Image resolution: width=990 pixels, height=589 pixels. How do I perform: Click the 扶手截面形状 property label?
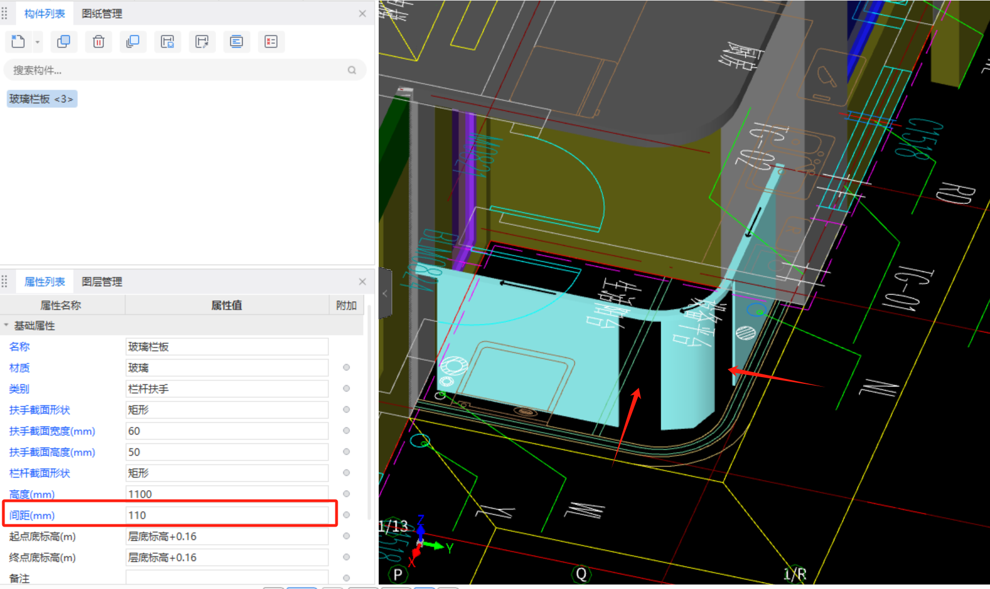pos(39,410)
